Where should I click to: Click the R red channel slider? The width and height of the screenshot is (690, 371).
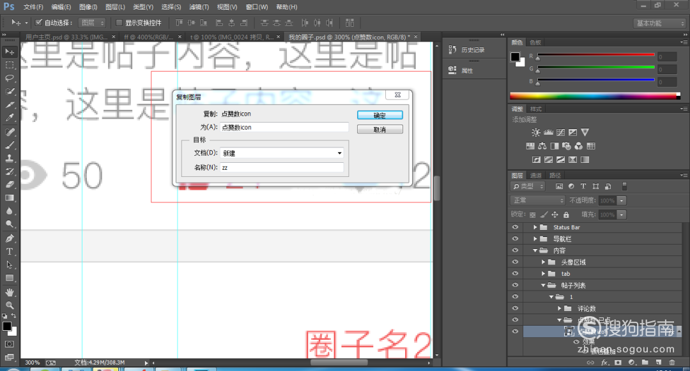pyautogui.click(x=596, y=55)
